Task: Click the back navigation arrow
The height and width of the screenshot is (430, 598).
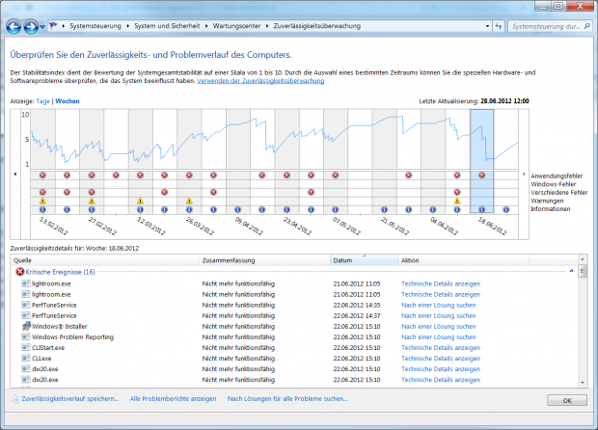Action: 14,26
